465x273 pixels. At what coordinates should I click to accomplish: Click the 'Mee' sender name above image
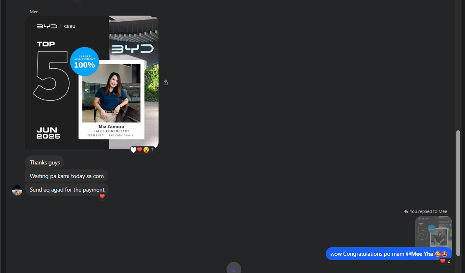(34, 12)
